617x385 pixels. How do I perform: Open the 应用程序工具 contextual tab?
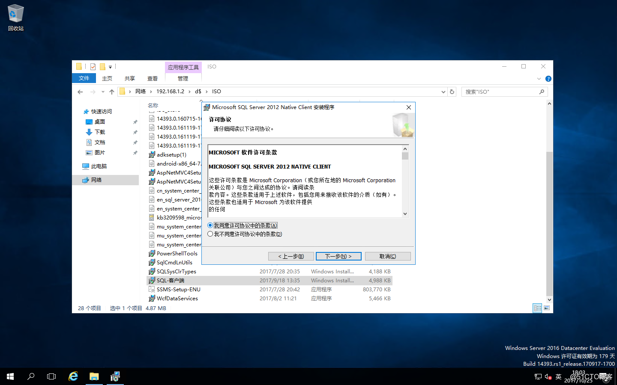tap(183, 67)
